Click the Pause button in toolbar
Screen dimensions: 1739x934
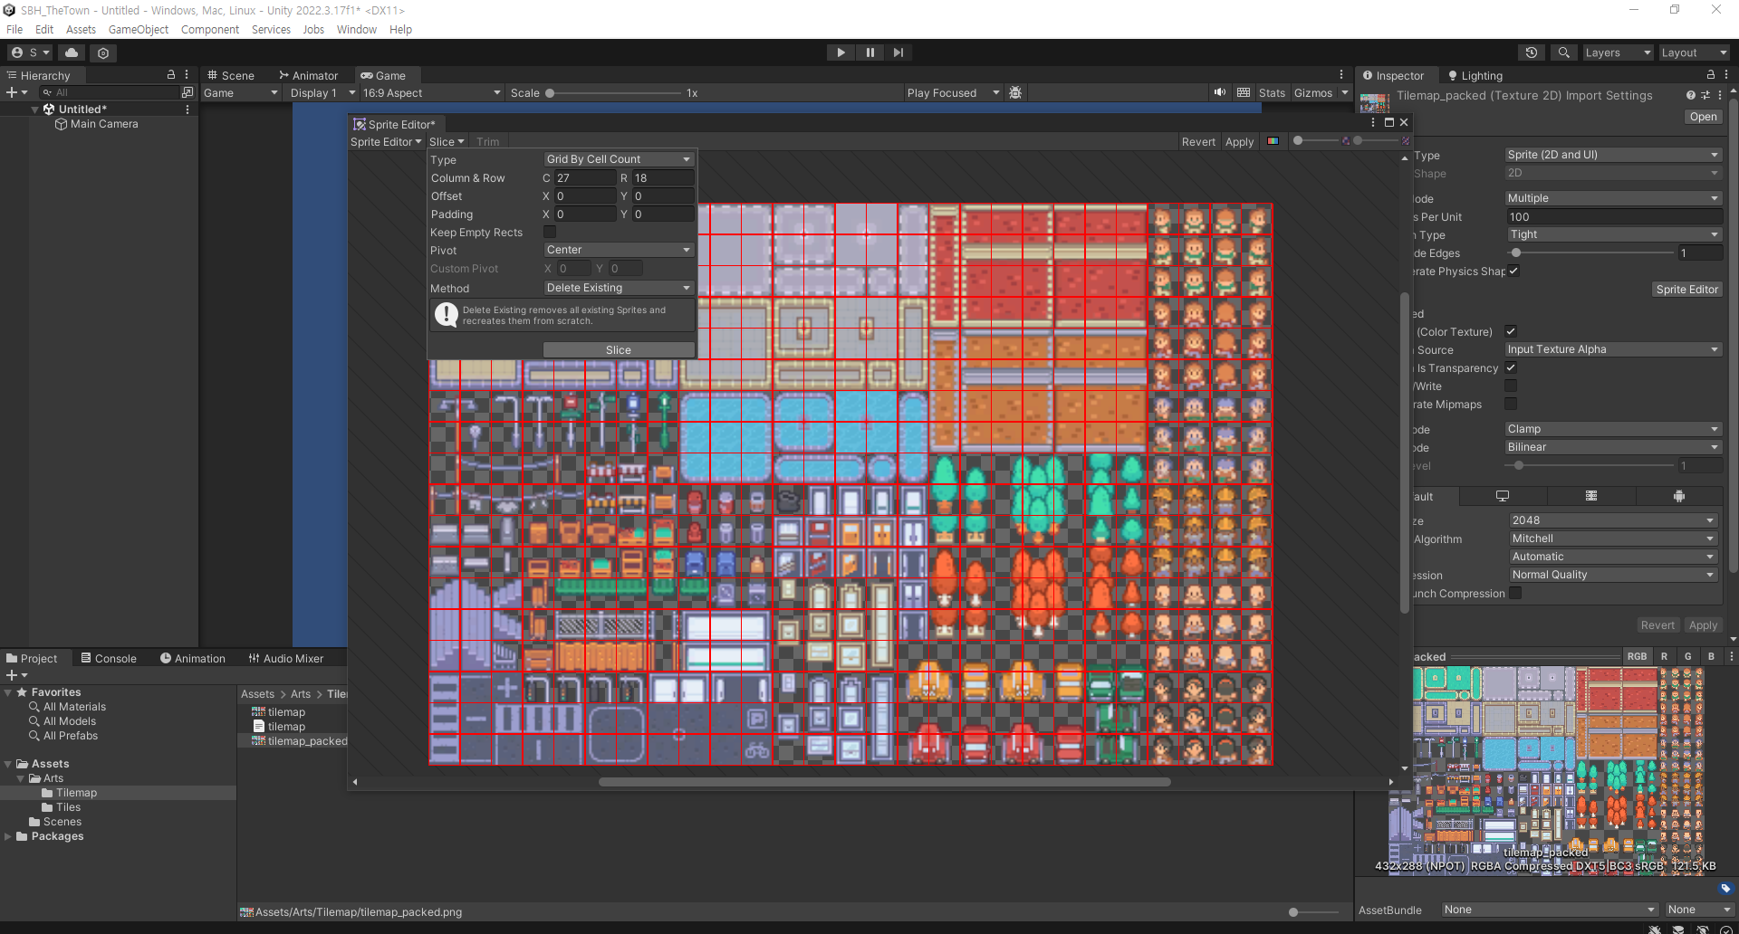[x=869, y=52]
